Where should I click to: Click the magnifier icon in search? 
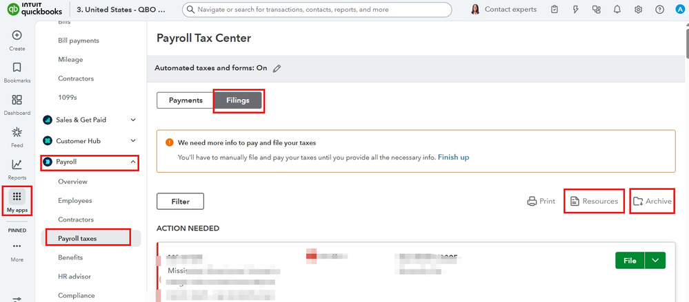190,9
